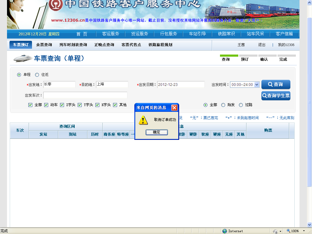Click the 查询 search button

pyautogui.click(x=275, y=84)
